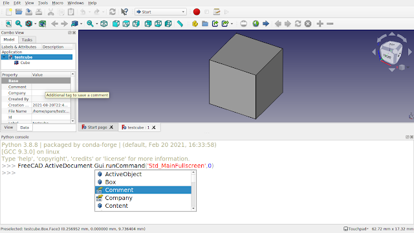
Task: Create a part with the yellow blocks icon
Action: pyautogui.click(x=195, y=24)
